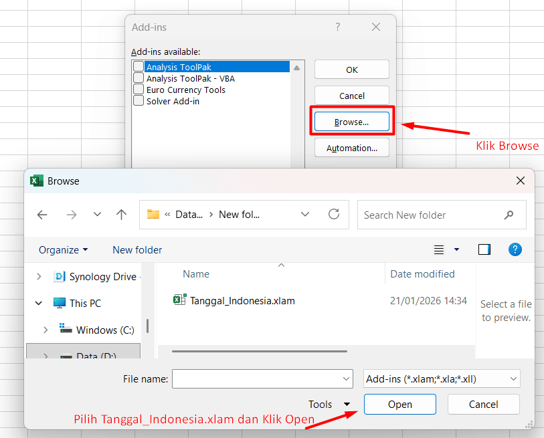Click the File name input field
The height and width of the screenshot is (438, 544).
[262, 378]
